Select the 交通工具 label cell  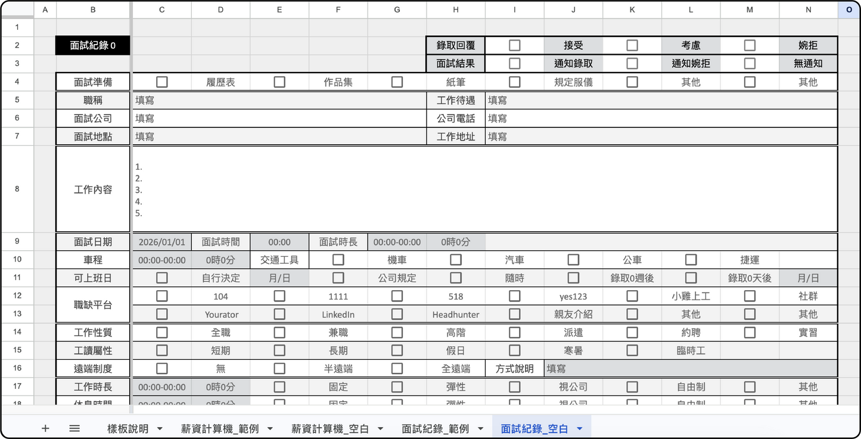pyautogui.click(x=279, y=260)
